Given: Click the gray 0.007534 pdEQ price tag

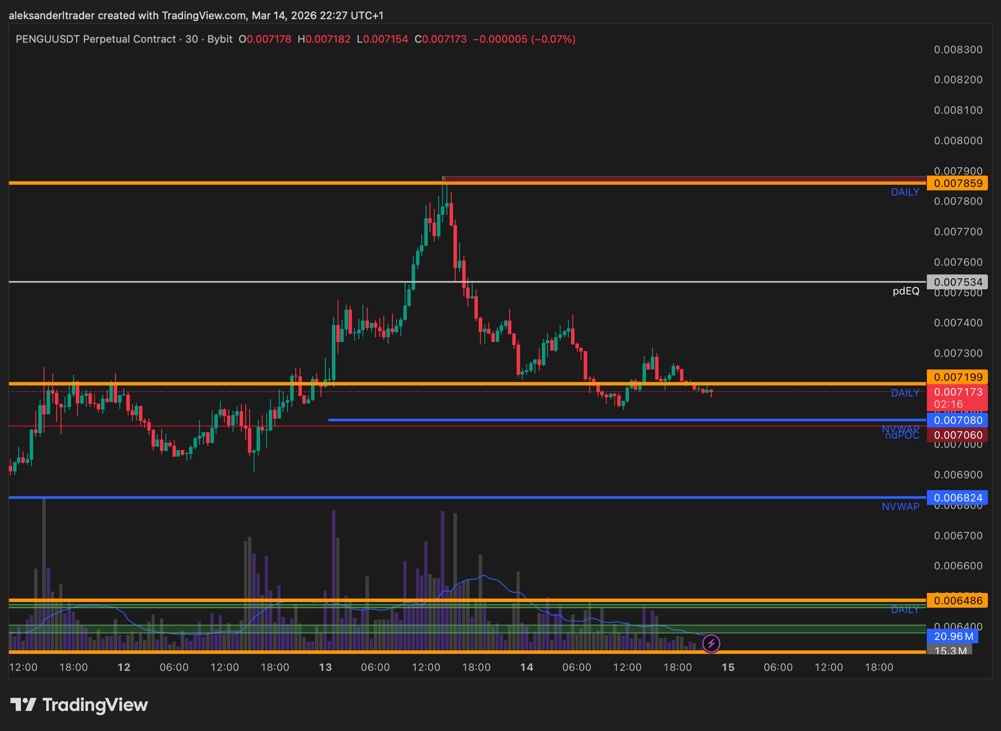Looking at the screenshot, I should pyautogui.click(x=957, y=282).
